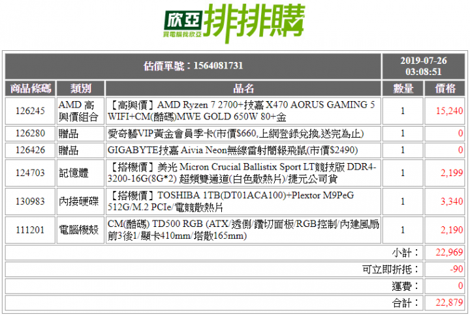Click the 類別 column header
The image size is (470, 315).
click(x=80, y=88)
